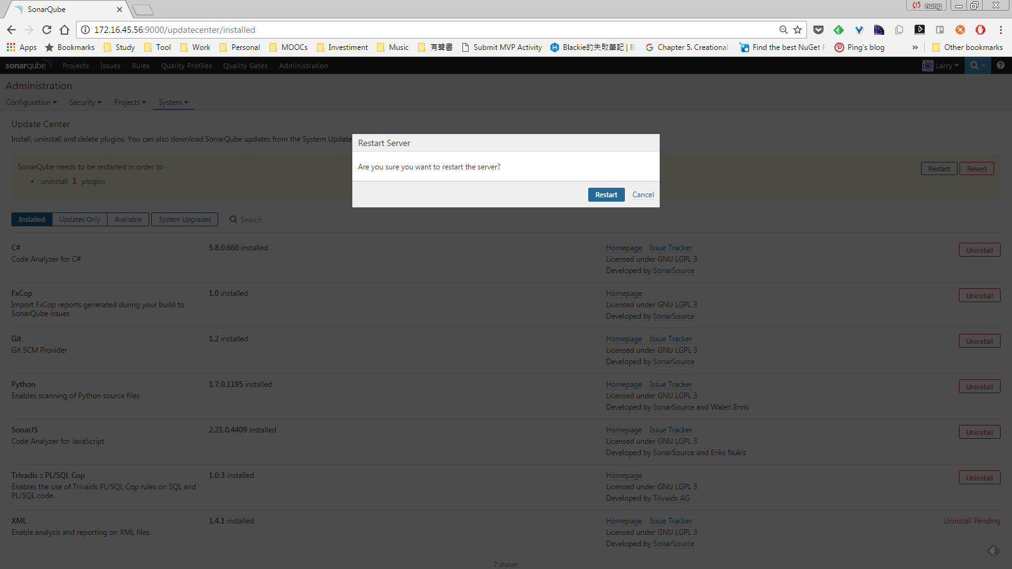Open the SonarQube help question icon
The image size is (1012, 569).
point(1001,66)
